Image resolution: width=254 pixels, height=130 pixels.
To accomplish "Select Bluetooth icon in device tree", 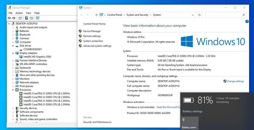I will pos(17,35).
